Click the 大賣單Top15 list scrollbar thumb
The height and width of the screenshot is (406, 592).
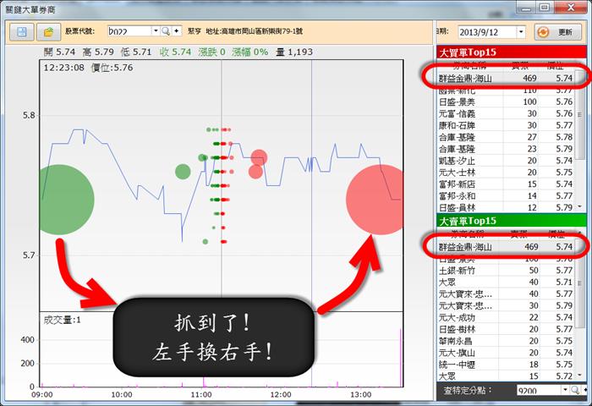click(x=580, y=283)
